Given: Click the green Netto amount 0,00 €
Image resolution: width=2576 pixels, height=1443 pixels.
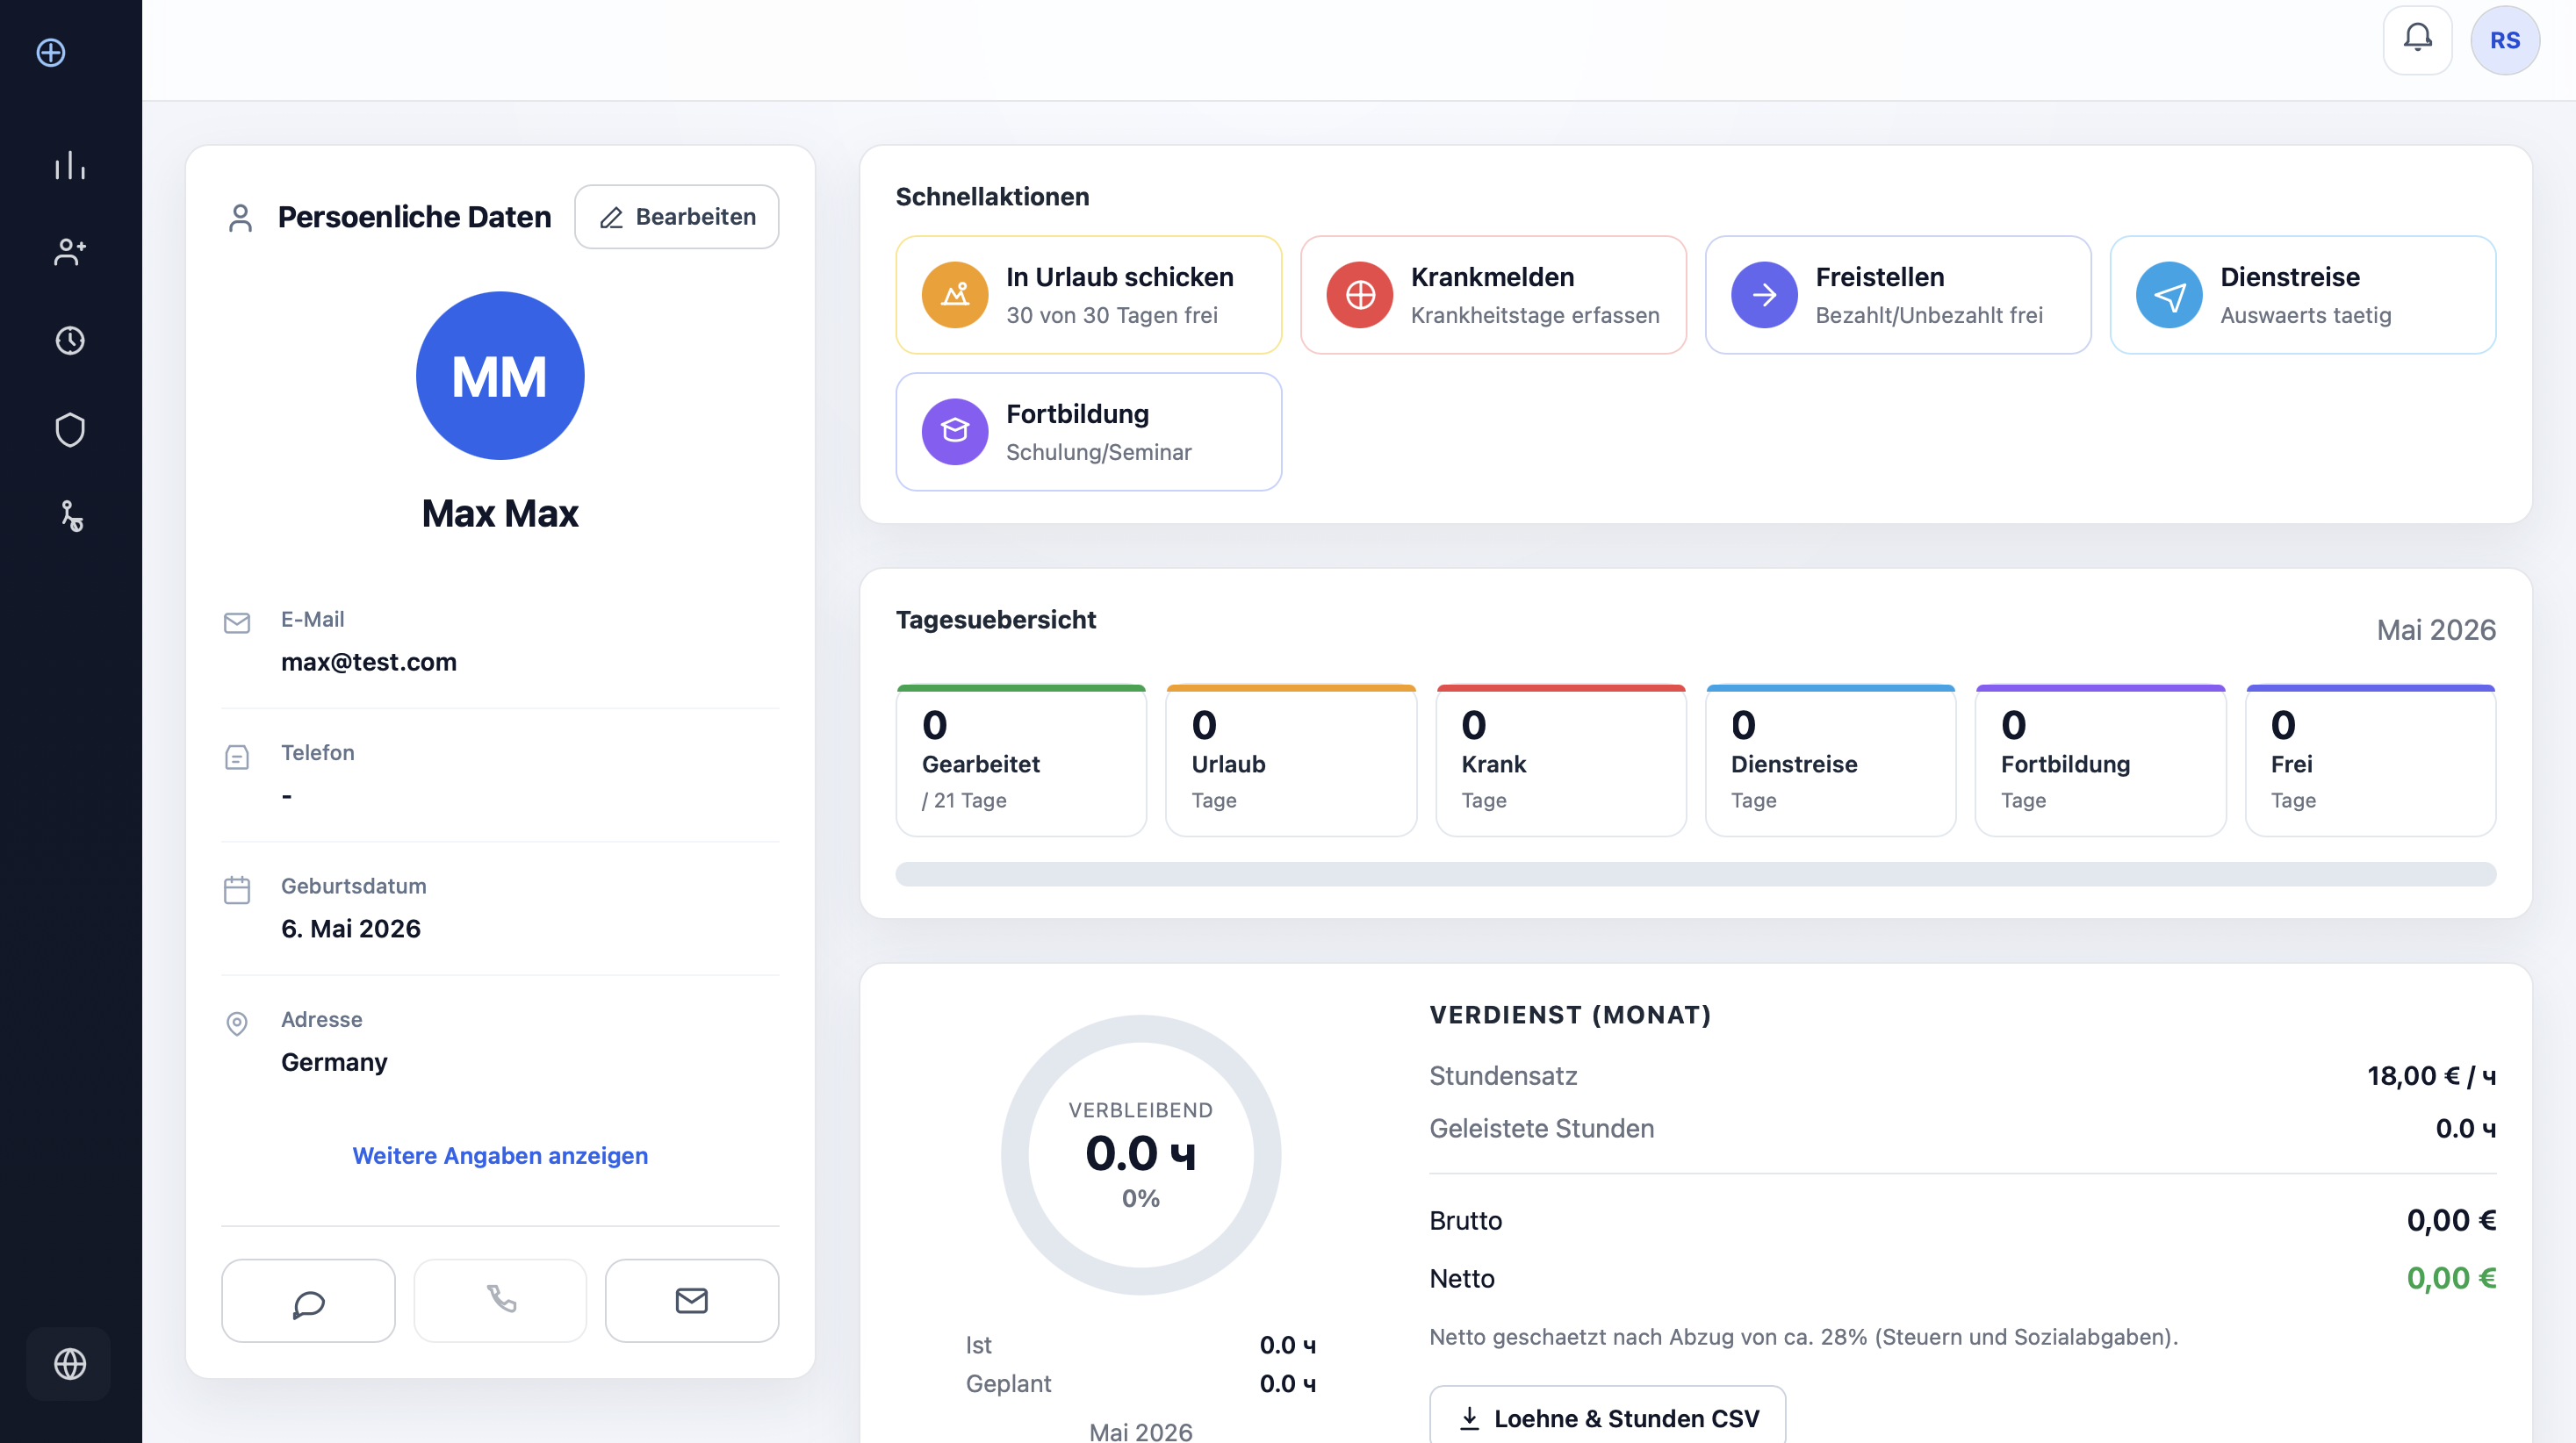Looking at the screenshot, I should [2451, 1278].
